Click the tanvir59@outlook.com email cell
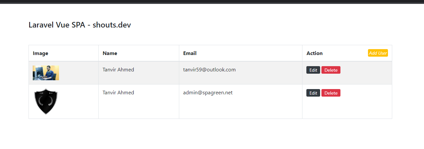The height and width of the screenshot is (149, 424). [209, 70]
